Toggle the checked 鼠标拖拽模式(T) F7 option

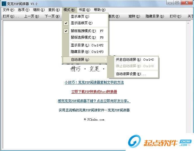coord(85,31)
